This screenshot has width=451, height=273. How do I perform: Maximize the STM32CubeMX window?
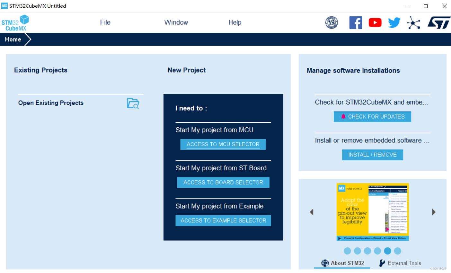[x=426, y=6]
